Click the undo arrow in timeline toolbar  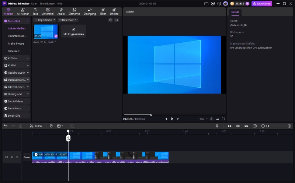coord(6,126)
